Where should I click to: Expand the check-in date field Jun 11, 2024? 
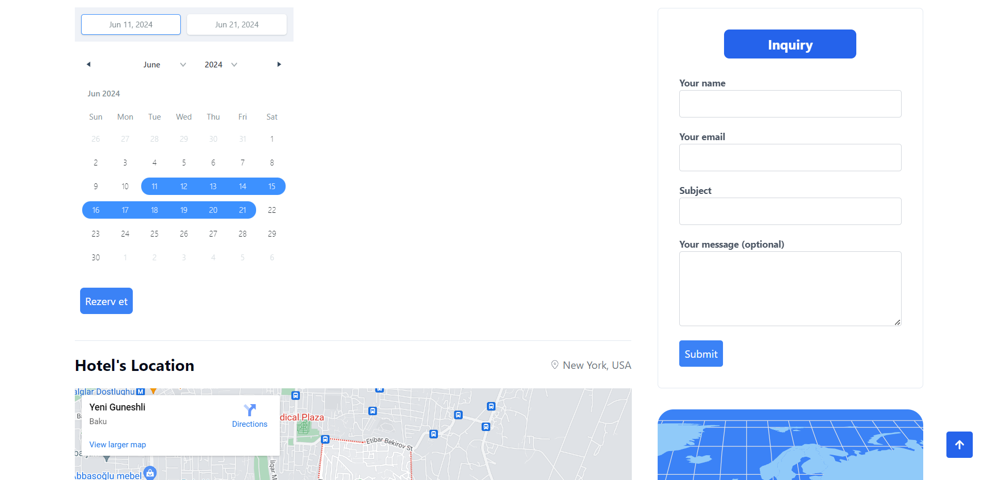tap(131, 24)
